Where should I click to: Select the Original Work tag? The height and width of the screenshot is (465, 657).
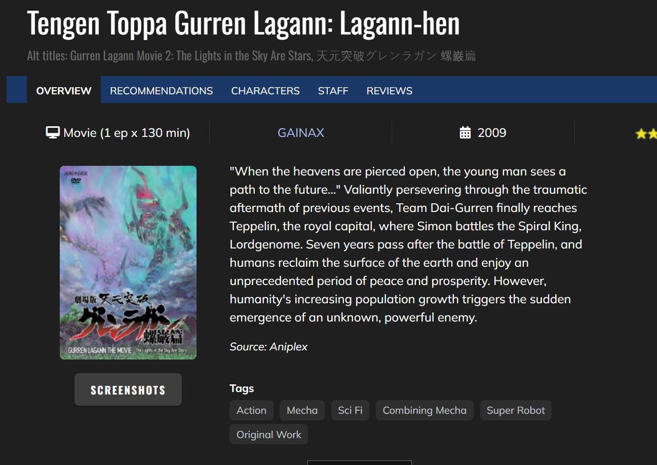[268, 435]
